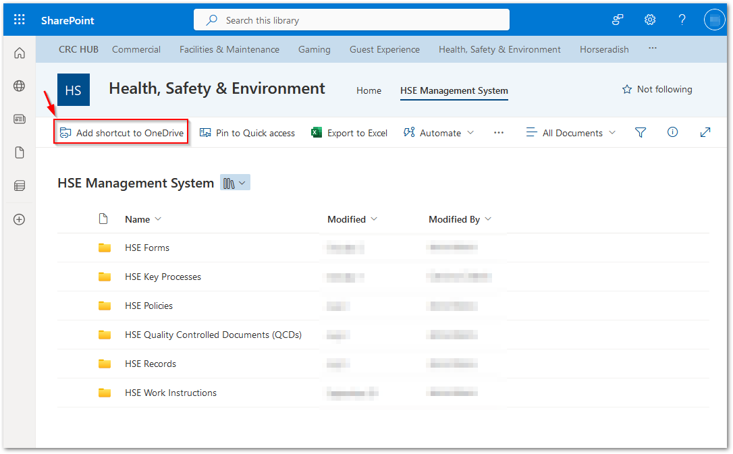The width and height of the screenshot is (733, 454).
Task: Open the HSE Policies folder
Action: [x=148, y=306]
